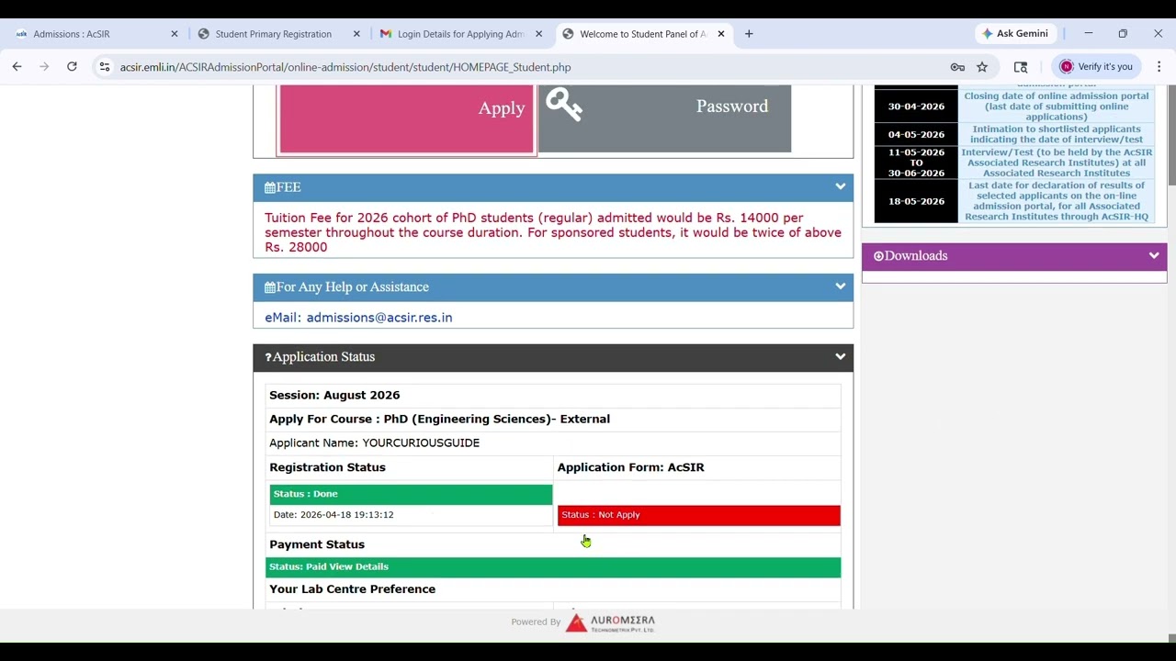Expand the Downloads panel chevron

pyautogui.click(x=1154, y=256)
